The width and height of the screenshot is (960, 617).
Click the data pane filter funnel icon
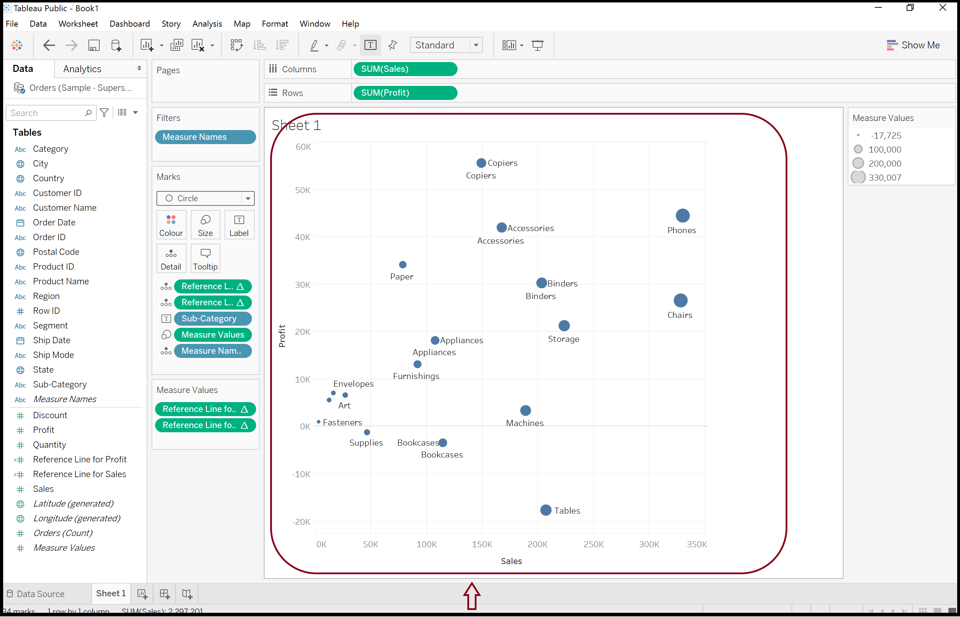(x=104, y=113)
